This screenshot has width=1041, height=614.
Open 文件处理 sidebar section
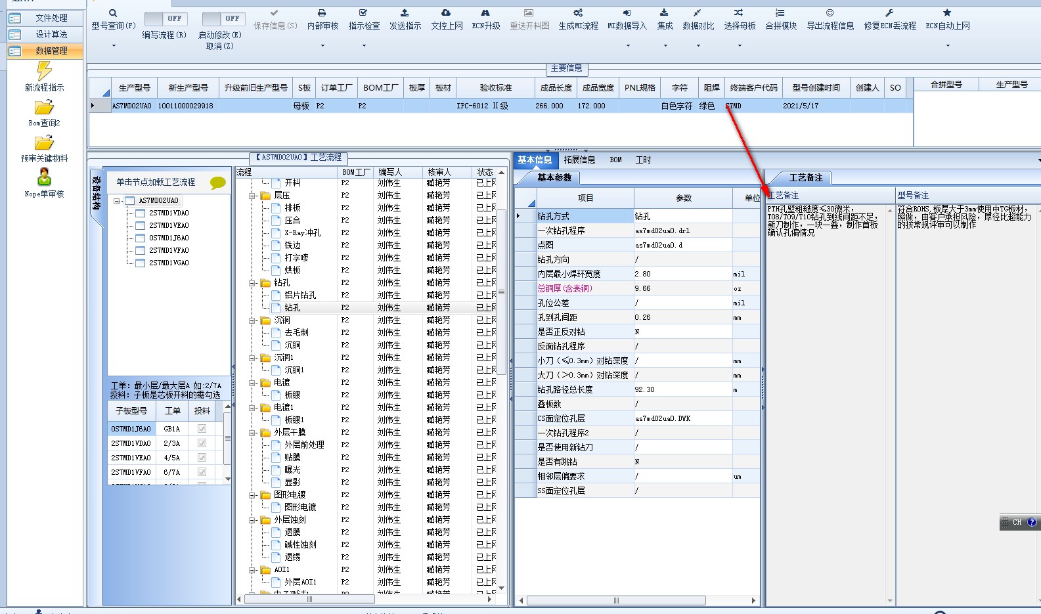(x=45, y=18)
